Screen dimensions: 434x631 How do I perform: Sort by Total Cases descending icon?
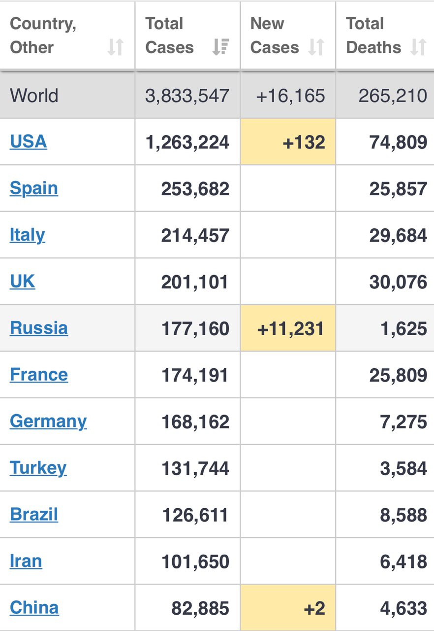tap(220, 47)
